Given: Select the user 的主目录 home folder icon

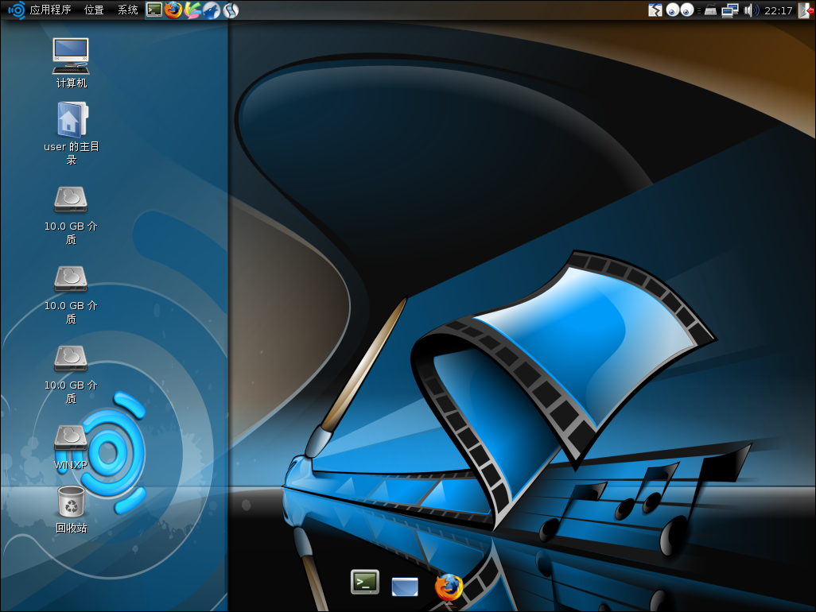Looking at the screenshot, I should (x=72, y=133).
